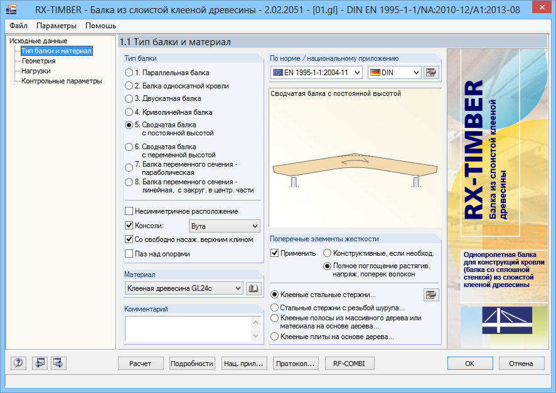Open the material library book icon
This screenshot has width=556, height=393.
tap(254, 288)
